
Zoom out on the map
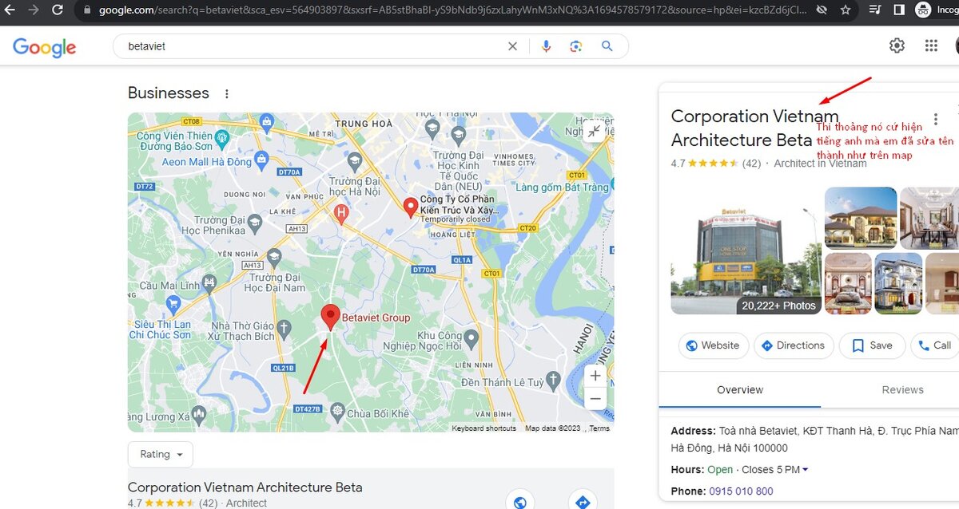pos(595,398)
